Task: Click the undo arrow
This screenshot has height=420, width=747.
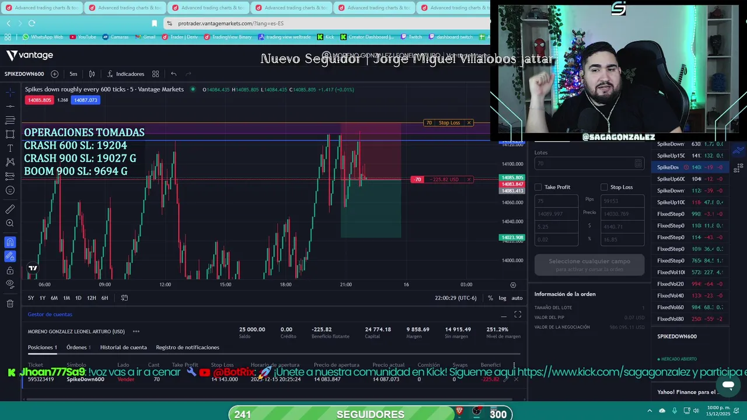Action: [173, 74]
